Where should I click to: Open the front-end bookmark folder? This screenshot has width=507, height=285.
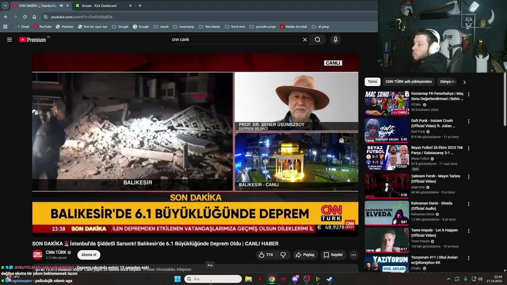pos(235,27)
